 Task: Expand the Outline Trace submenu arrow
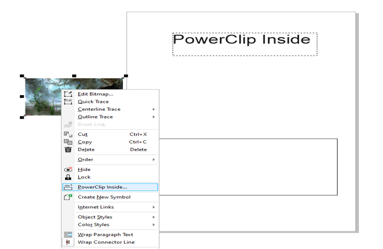point(154,117)
